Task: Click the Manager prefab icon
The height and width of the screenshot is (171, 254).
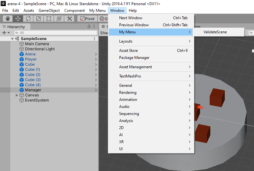Action: coord(22,90)
